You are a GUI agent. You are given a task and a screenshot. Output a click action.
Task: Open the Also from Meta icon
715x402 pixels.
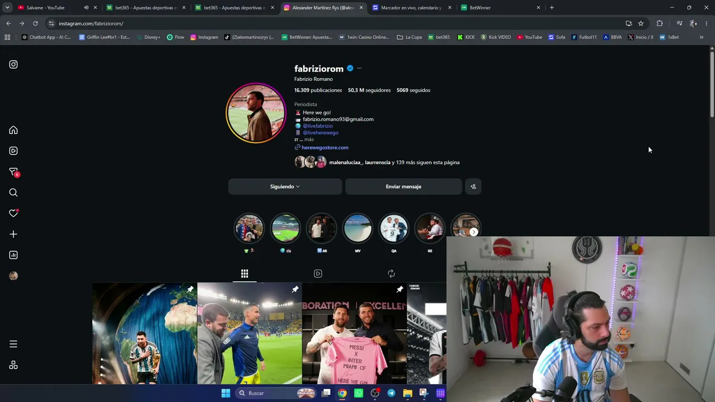(13, 365)
